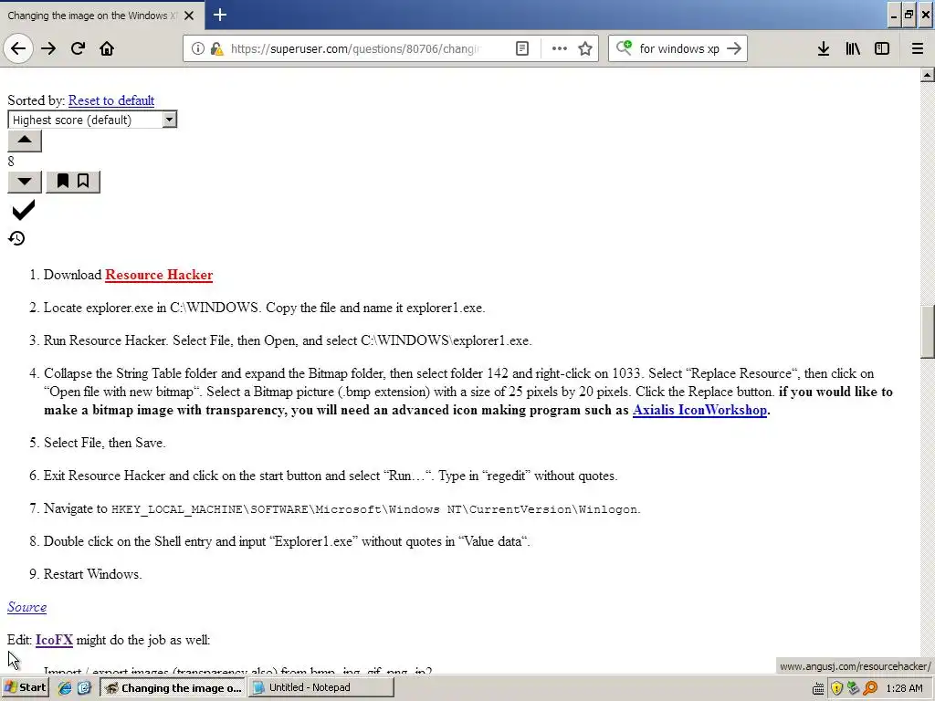Open the Windows Start menu

(x=25, y=688)
